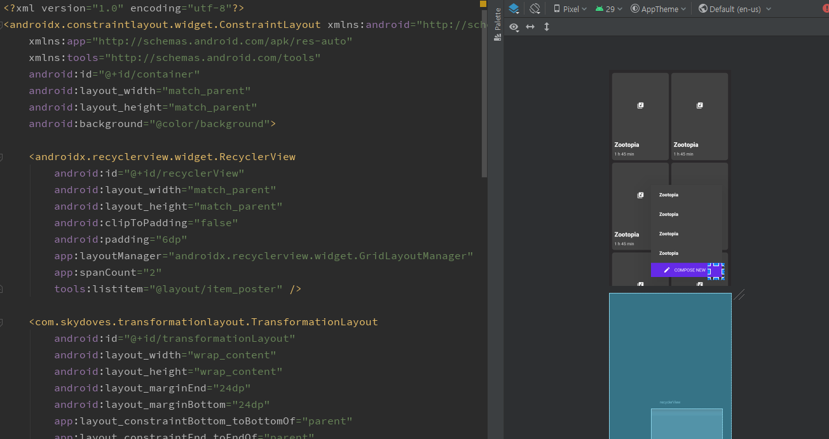Click the pencil icon in COMPOSE NEW
The height and width of the screenshot is (439, 829).
click(667, 270)
